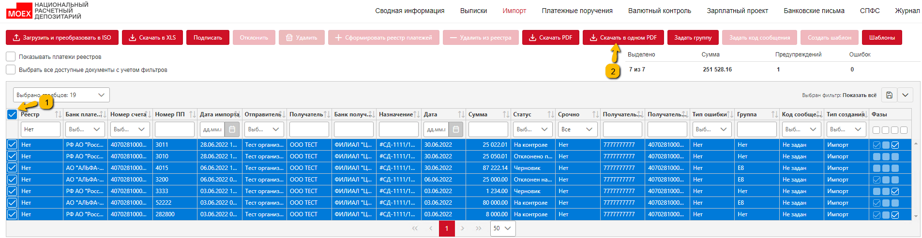Click Подписать button
Viewport: 922px width, 238px height.
(x=208, y=38)
